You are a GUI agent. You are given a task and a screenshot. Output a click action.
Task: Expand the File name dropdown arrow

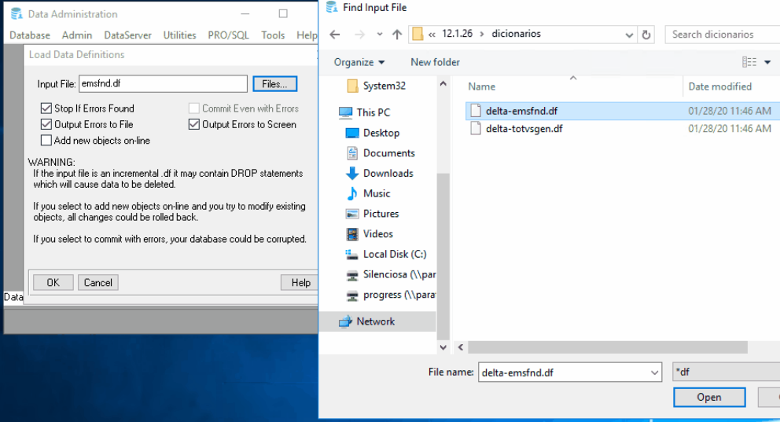coord(654,372)
